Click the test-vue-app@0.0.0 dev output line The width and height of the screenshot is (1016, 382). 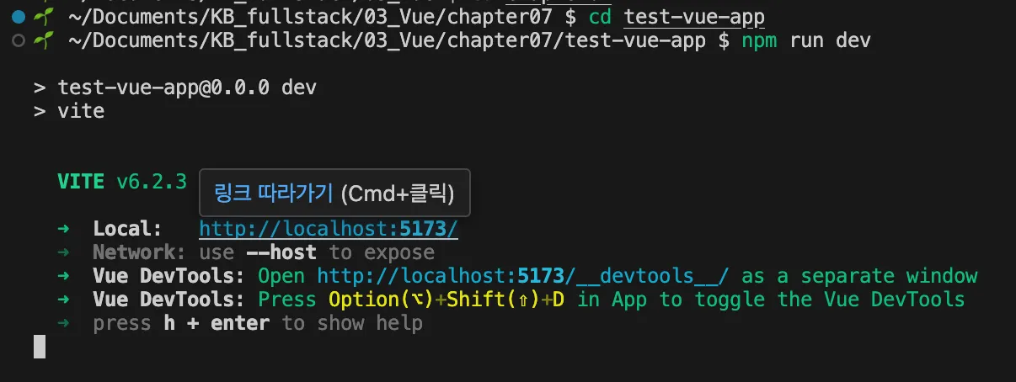click(x=187, y=88)
